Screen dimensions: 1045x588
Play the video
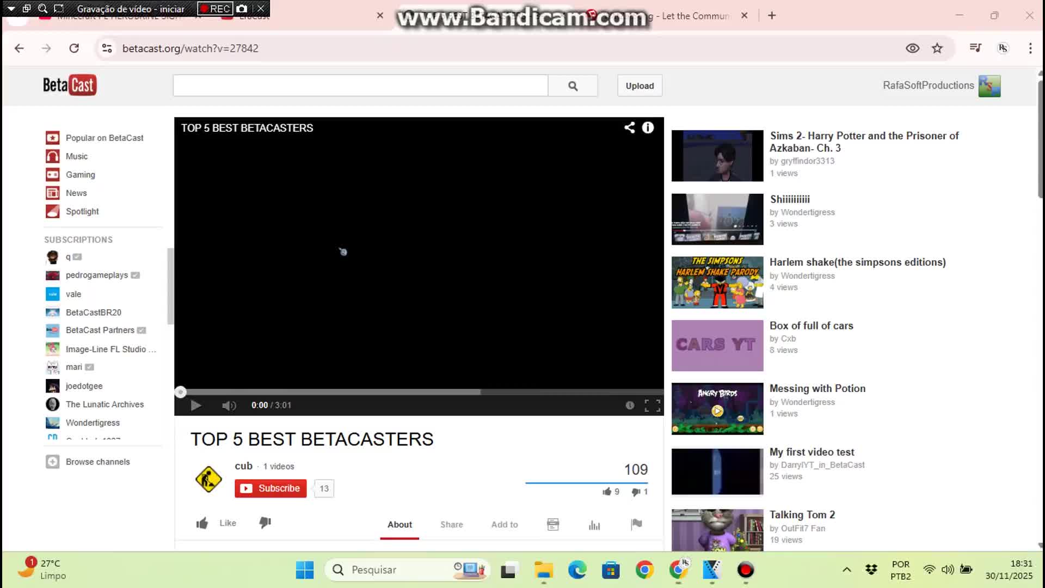click(x=196, y=405)
